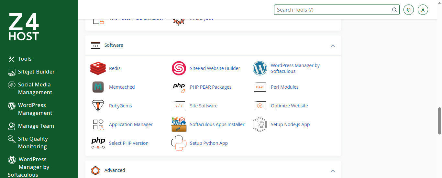This screenshot has width=442, height=178.
Task: Click the Sitejet Builder sidebar icon
Action: tap(12, 72)
